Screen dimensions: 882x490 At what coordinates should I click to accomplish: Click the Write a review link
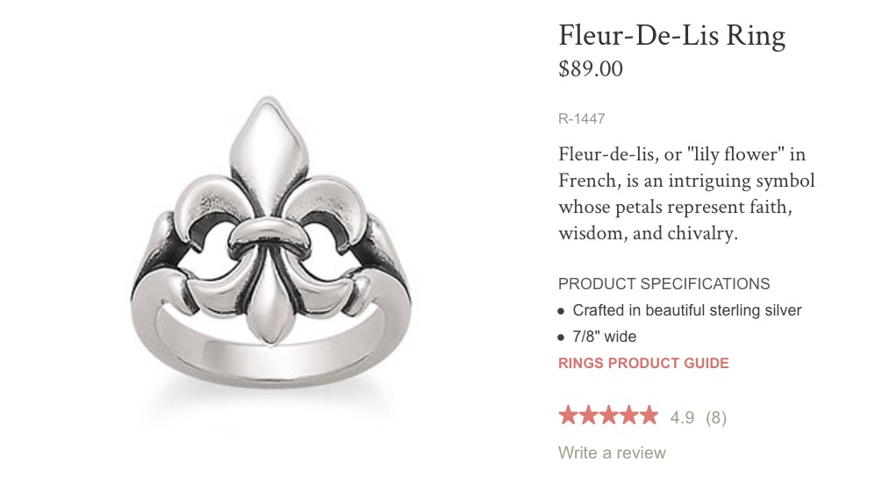coord(612,452)
